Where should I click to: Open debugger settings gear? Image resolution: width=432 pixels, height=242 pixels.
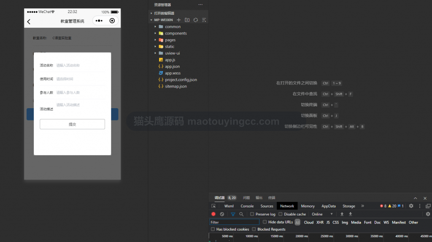pyautogui.click(x=411, y=206)
